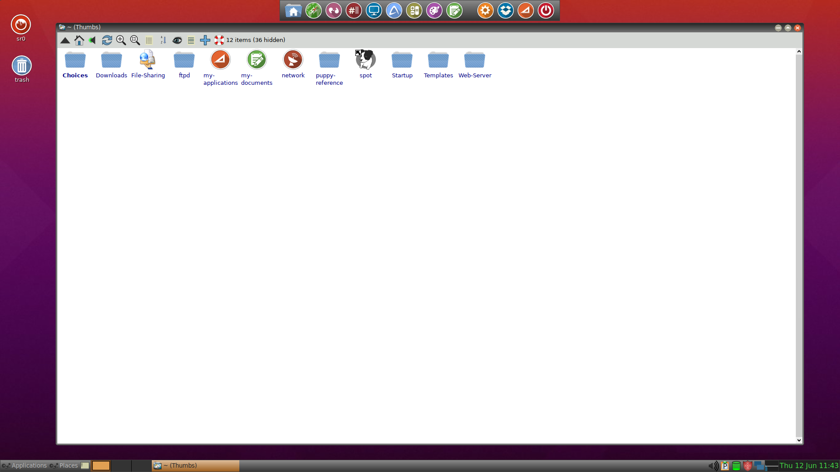
Task: Open the Web-Server folder
Action: (475, 64)
